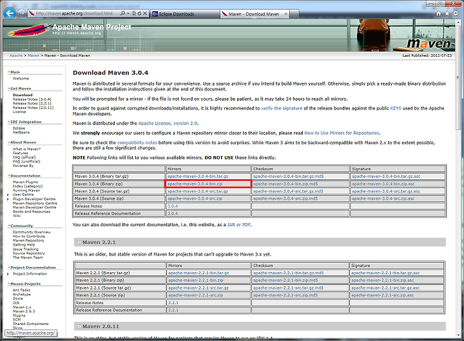Select the Maven - Download Maven tab

pyautogui.click(x=255, y=14)
